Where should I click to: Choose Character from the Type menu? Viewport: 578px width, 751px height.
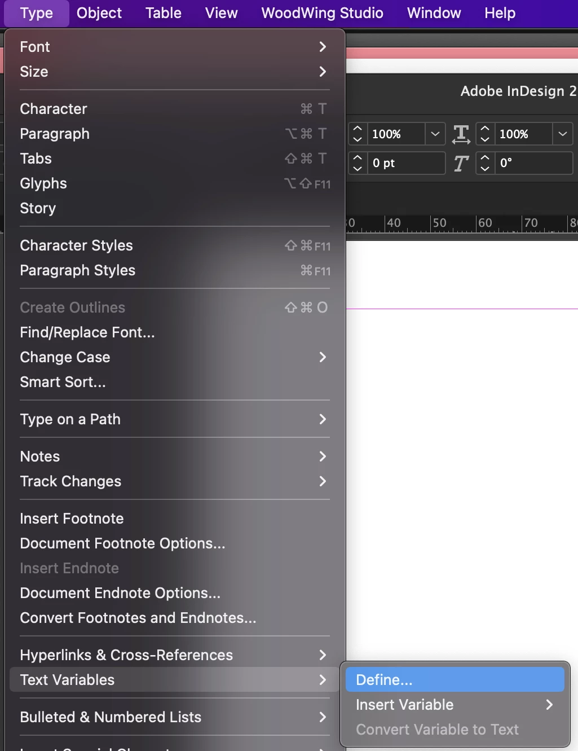[175, 109]
